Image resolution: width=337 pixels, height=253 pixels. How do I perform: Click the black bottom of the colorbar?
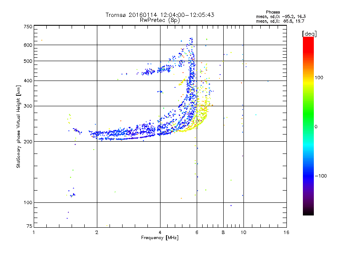tap(308, 212)
